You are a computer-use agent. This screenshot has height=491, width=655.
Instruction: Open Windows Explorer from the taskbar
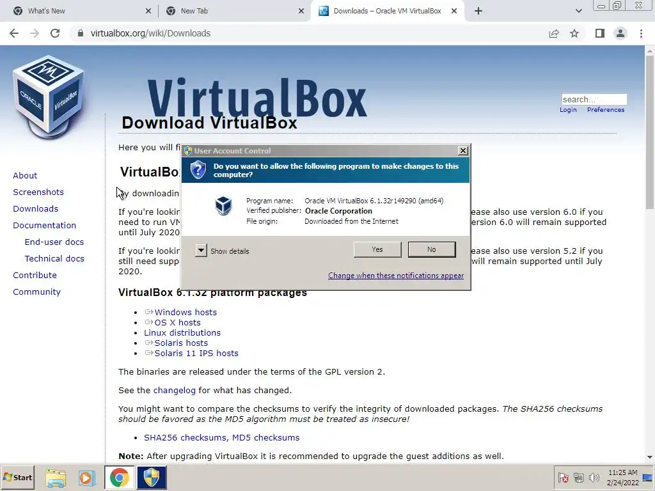[56, 478]
